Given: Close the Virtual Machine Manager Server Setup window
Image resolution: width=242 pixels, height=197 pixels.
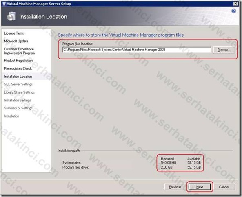Looking at the screenshot, I should 235,4.
